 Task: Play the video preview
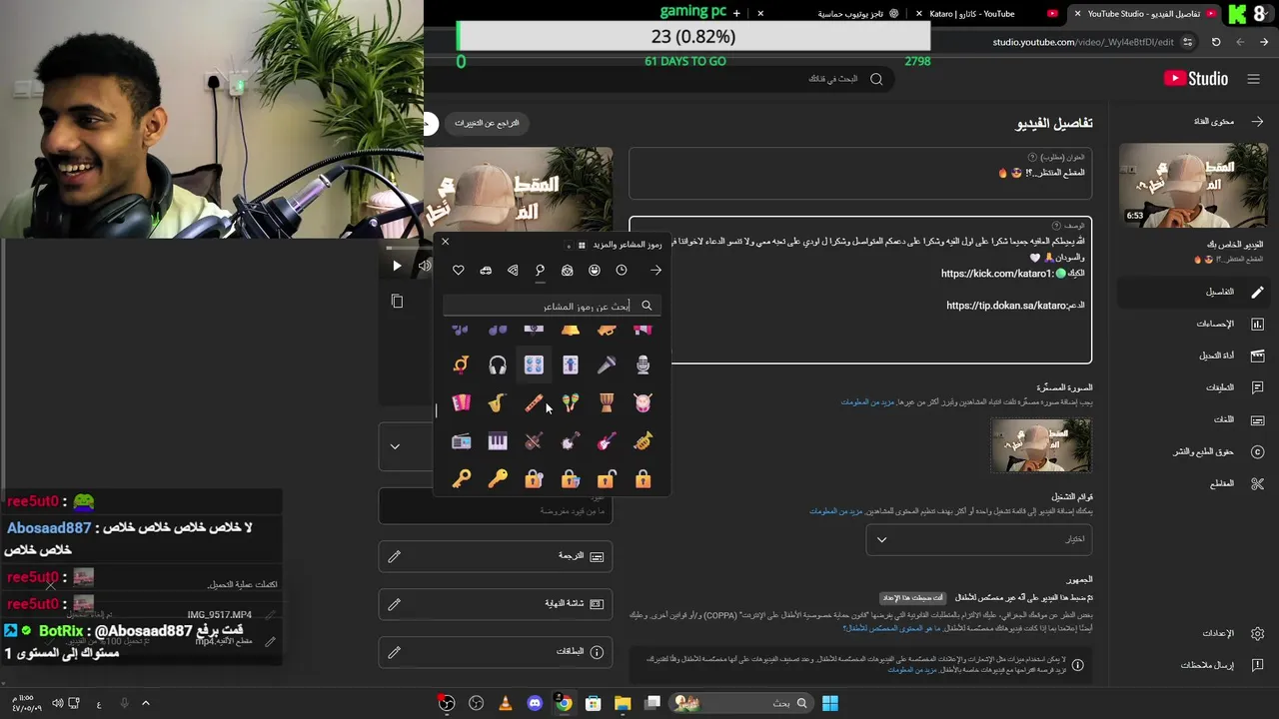(397, 266)
